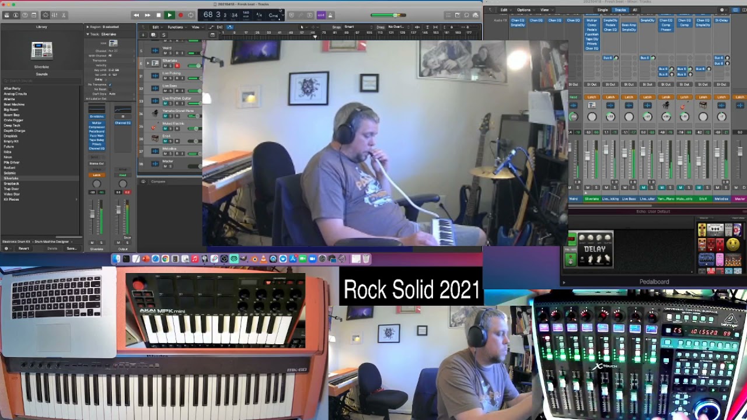Viewport: 747px width, 420px height.
Task: Open Smart Controls icon in control bar
Action: pos(44,15)
